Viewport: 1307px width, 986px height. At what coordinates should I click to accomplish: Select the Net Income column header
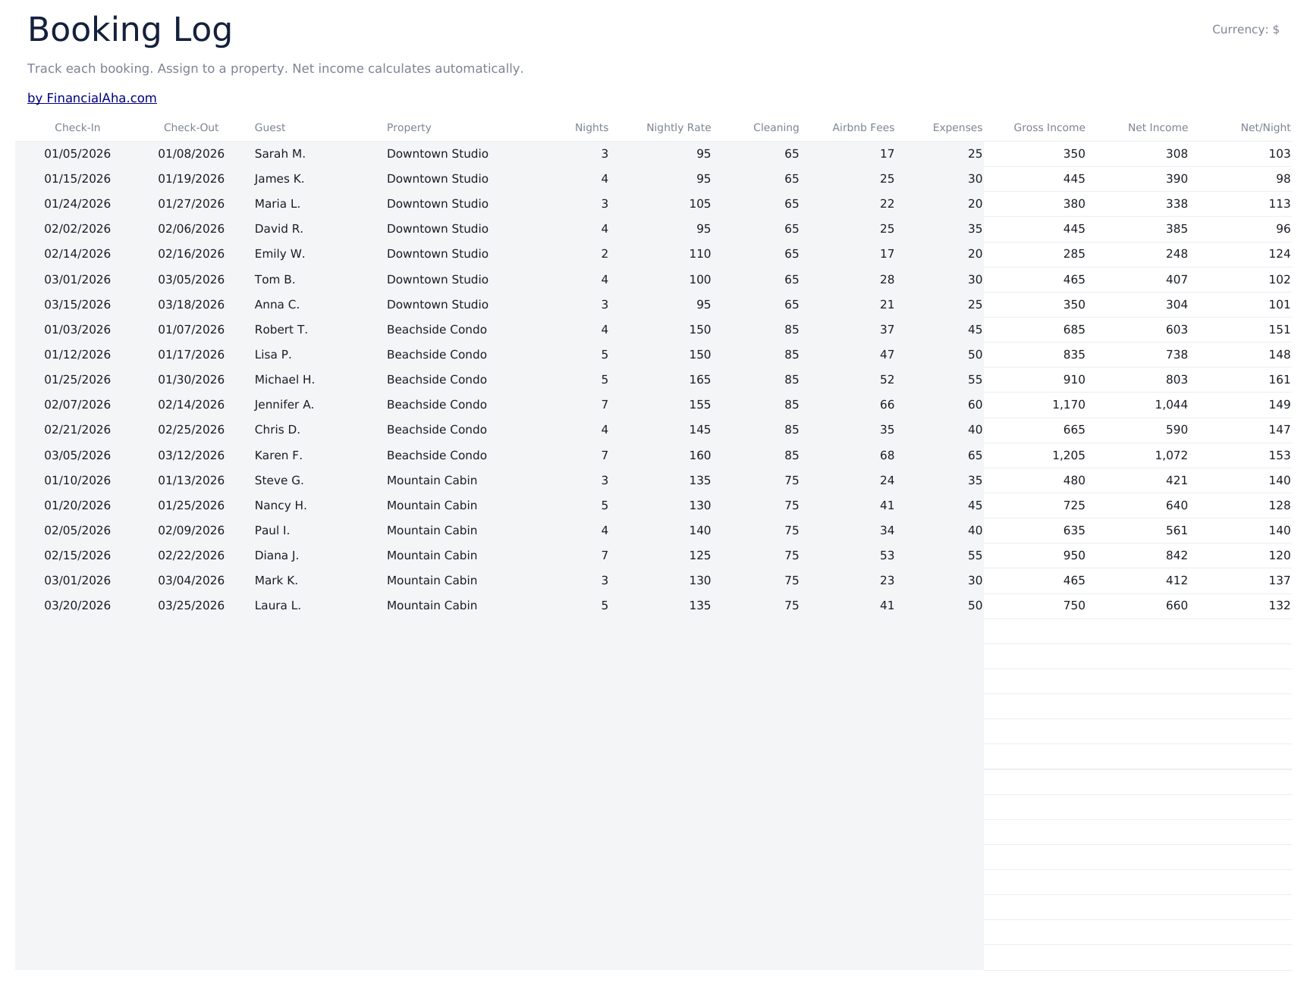pos(1158,127)
